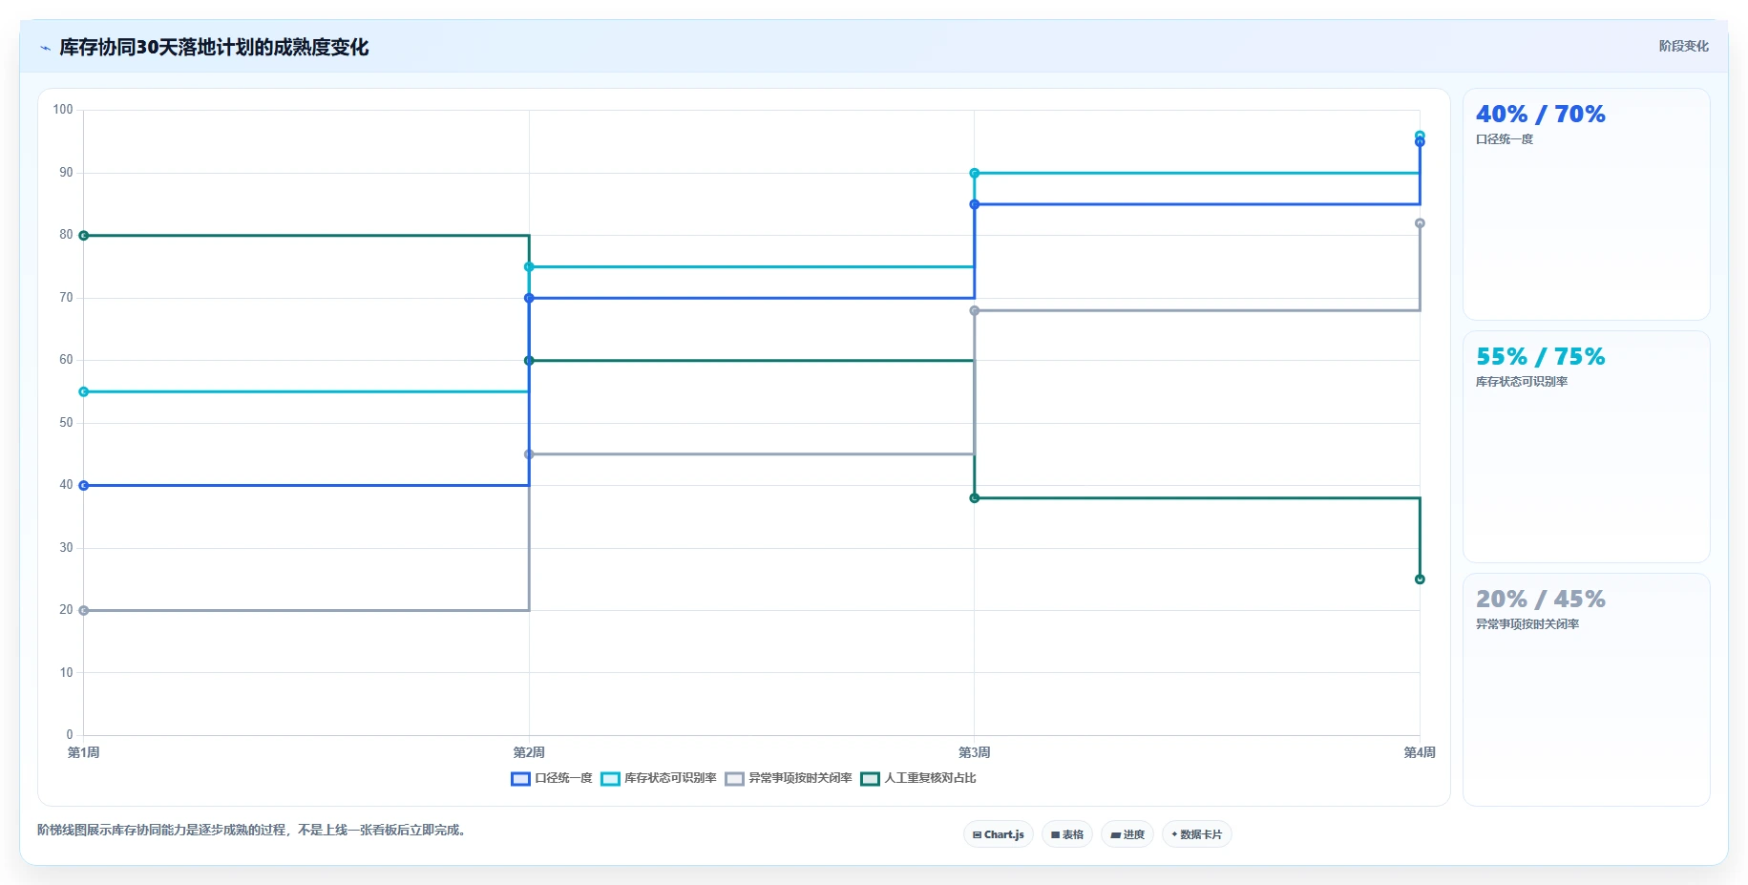Click the dark green 人工重复核对占比 legend color box
The width and height of the screenshot is (1748, 885).
coord(870,779)
